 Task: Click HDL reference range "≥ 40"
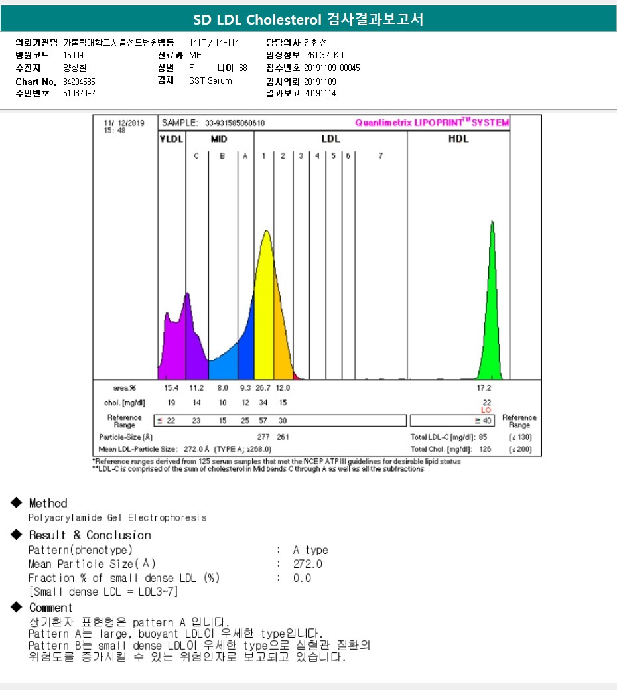click(x=483, y=421)
